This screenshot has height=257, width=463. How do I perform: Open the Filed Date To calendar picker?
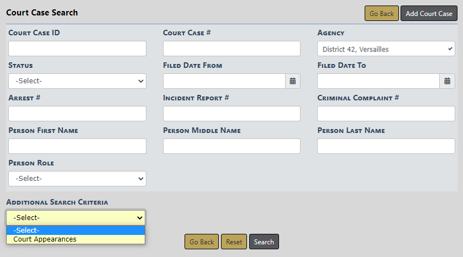448,81
